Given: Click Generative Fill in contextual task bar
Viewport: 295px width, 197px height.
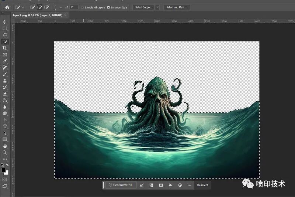Looking at the screenshot, I should point(121,185).
